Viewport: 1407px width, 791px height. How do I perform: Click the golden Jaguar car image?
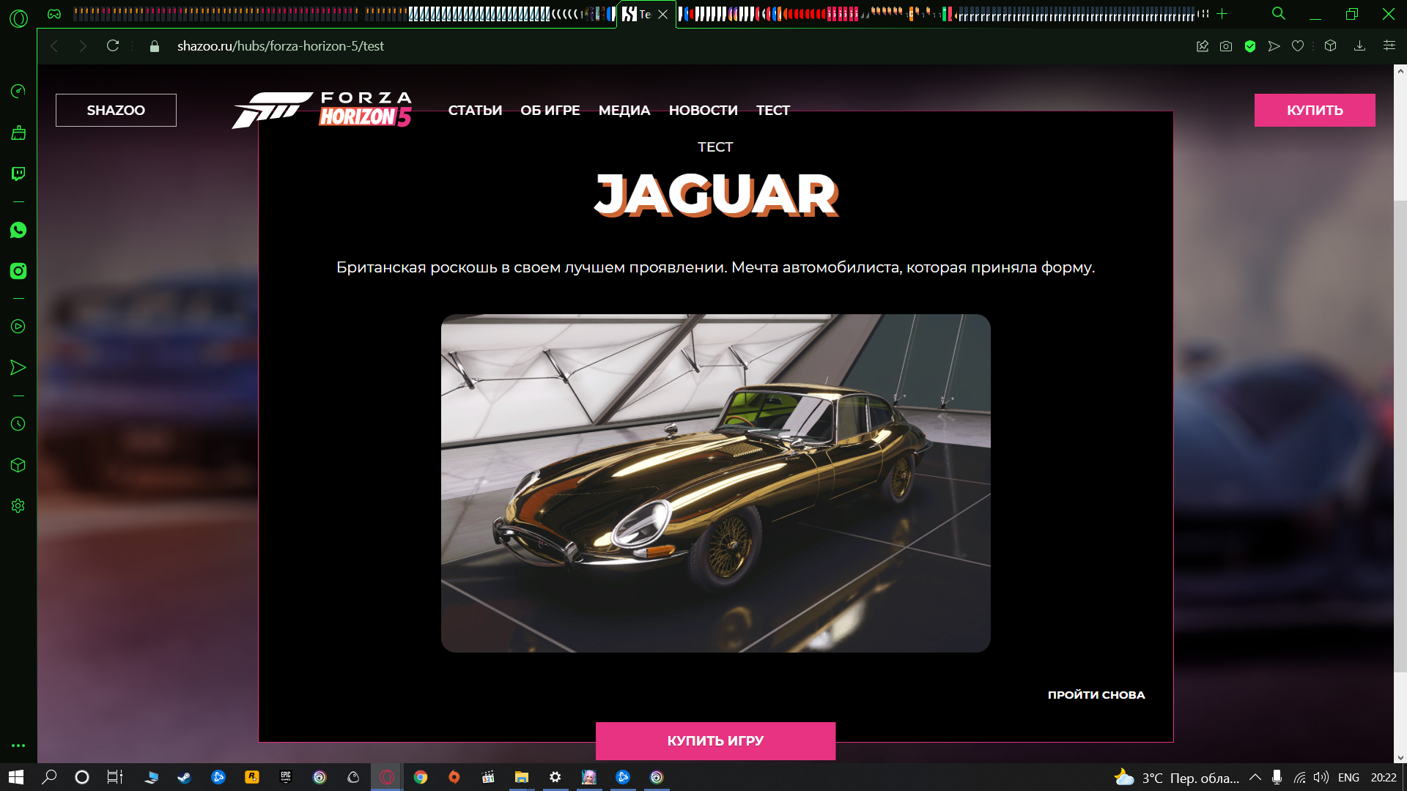coord(716,483)
